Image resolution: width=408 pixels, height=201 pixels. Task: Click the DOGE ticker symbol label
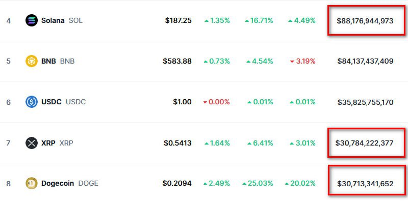pos(88,184)
